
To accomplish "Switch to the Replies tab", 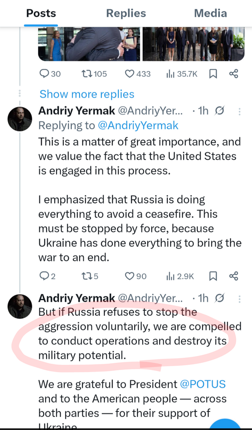I will click(x=126, y=13).
